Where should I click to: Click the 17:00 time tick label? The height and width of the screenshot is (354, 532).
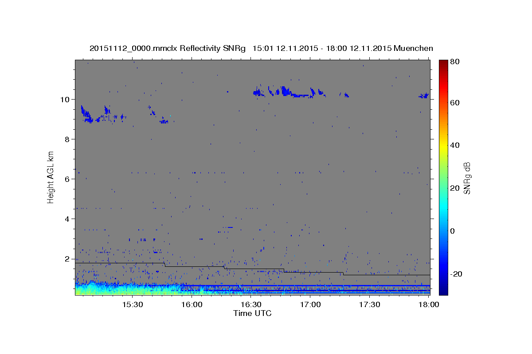310,305
